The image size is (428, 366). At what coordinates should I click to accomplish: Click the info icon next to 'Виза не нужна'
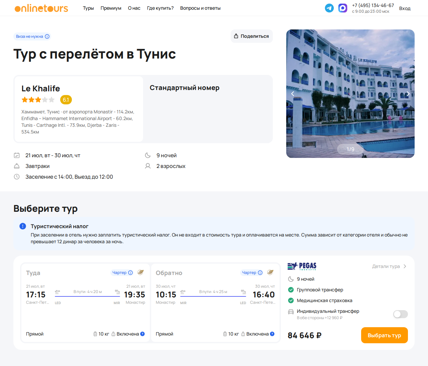tap(47, 36)
